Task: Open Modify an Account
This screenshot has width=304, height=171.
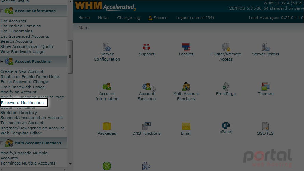Action: tap(18, 92)
